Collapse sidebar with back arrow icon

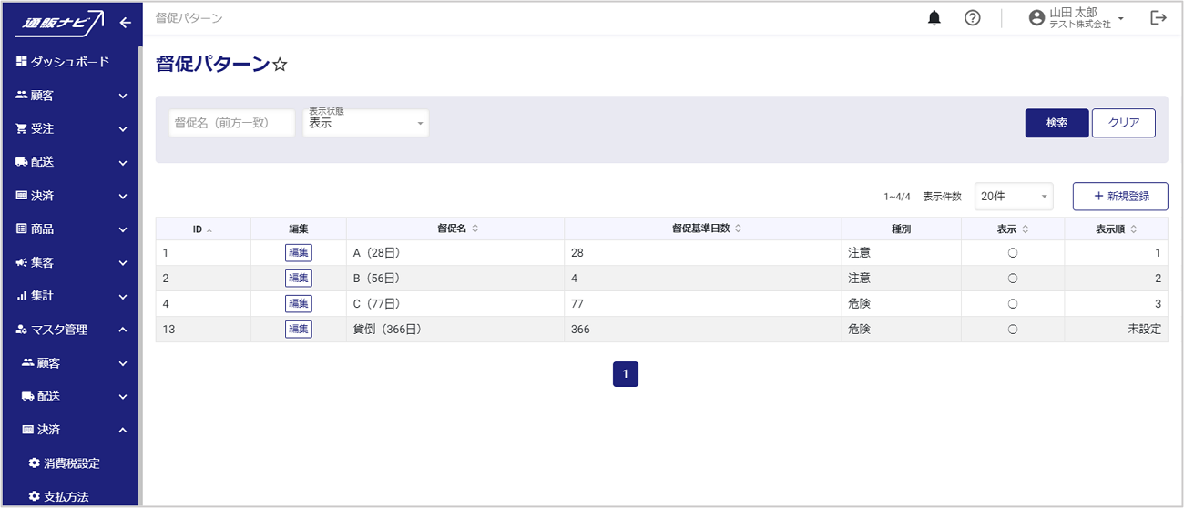point(125,23)
